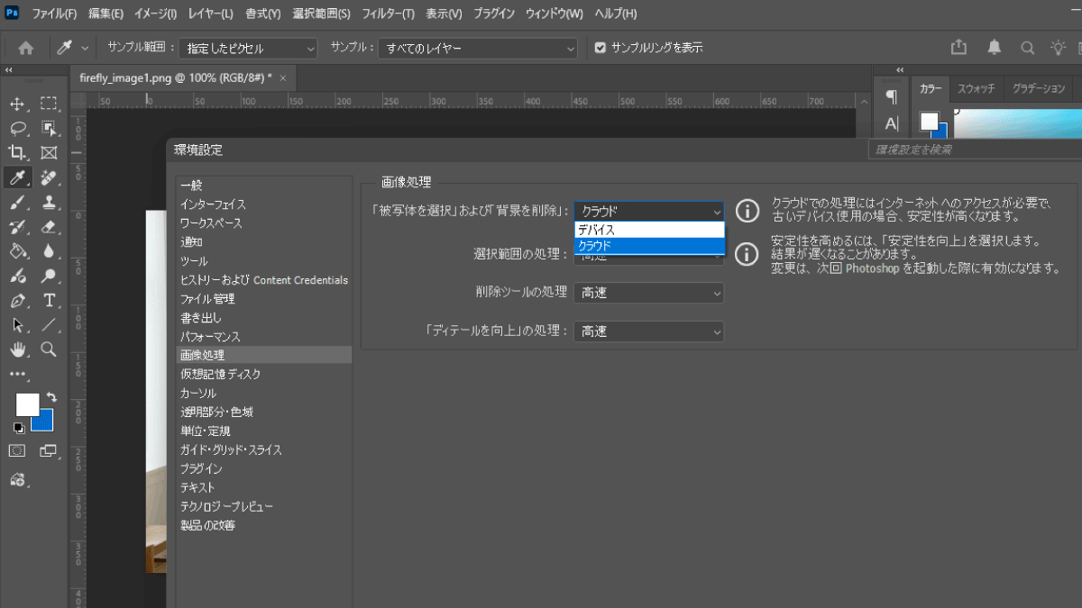Reset default foreground and background colors
This screenshot has width=1082, height=608.
click(19, 427)
